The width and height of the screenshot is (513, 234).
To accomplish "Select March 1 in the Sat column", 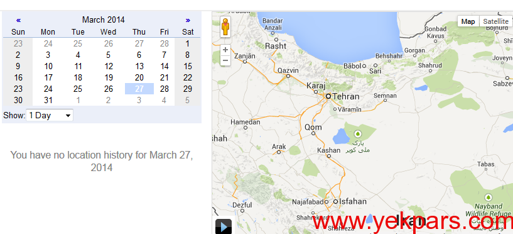I will click(188, 43).
